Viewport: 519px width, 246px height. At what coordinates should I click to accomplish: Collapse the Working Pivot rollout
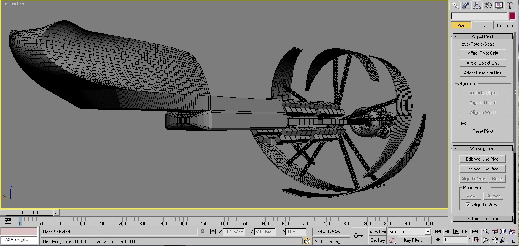pyautogui.click(x=483, y=148)
